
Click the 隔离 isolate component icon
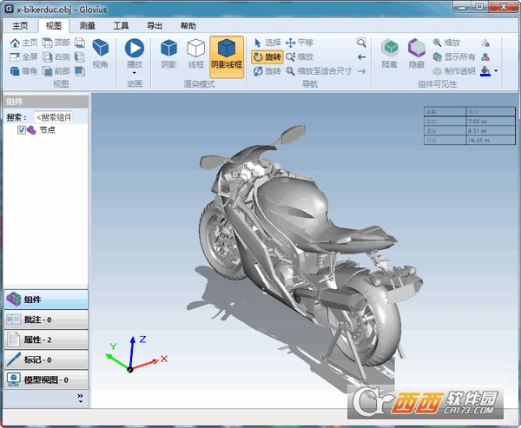pos(389,54)
